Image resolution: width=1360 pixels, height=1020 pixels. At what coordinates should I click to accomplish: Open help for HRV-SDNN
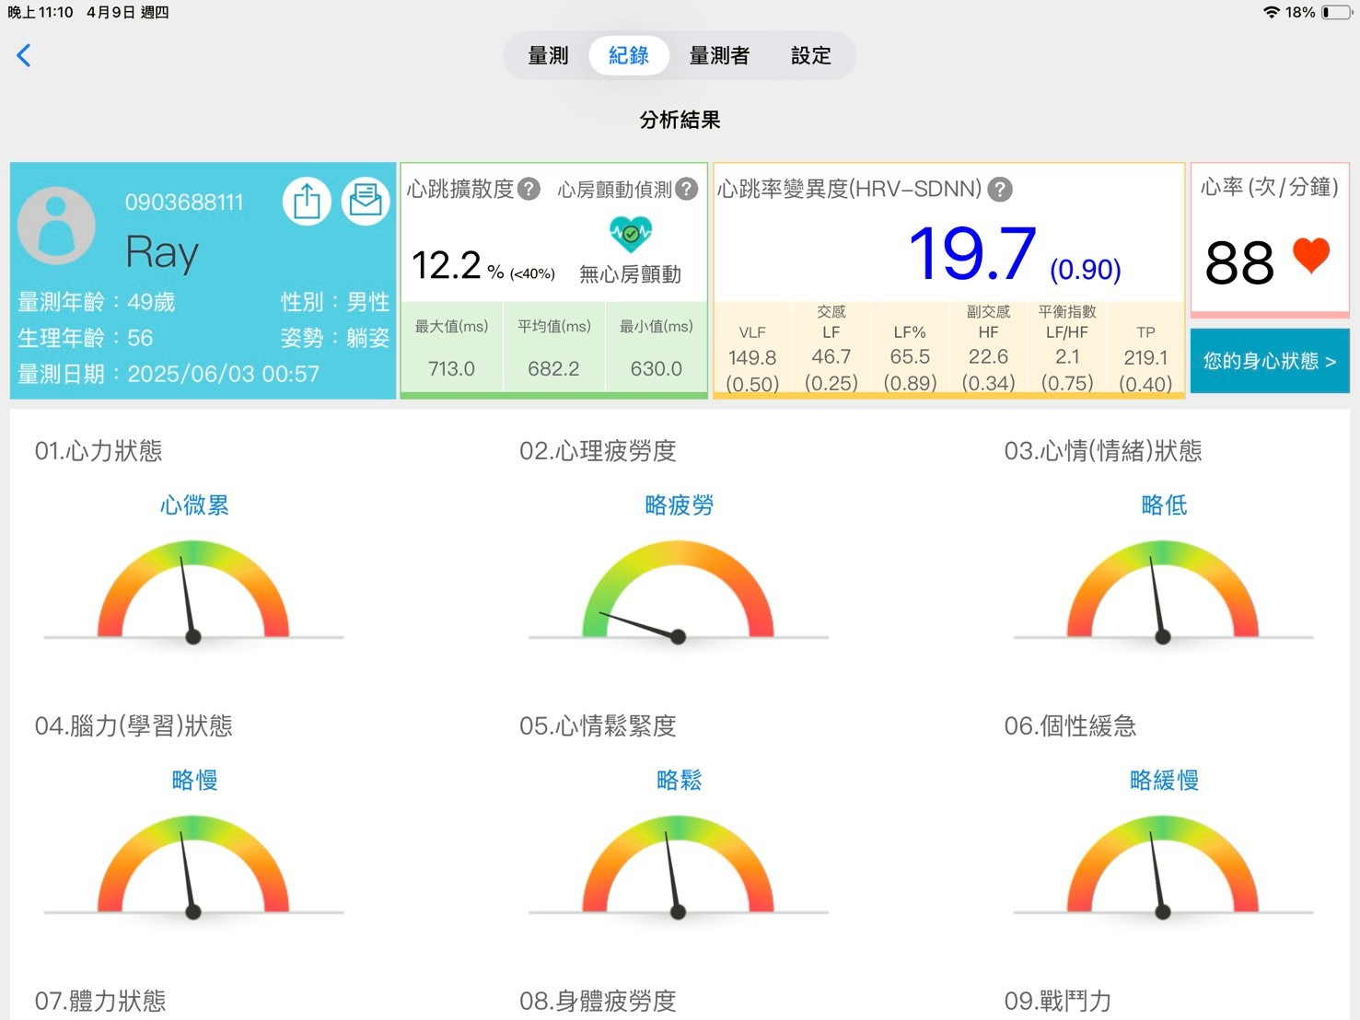[x=1000, y=190]
